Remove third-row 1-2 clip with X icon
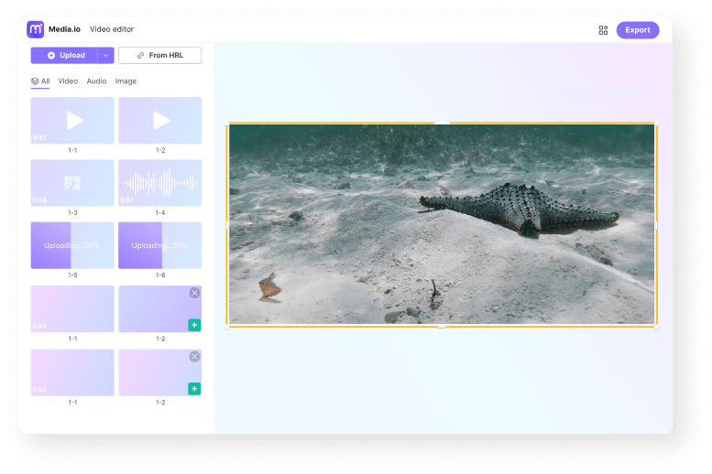The image size is (712, 474). 194,293
